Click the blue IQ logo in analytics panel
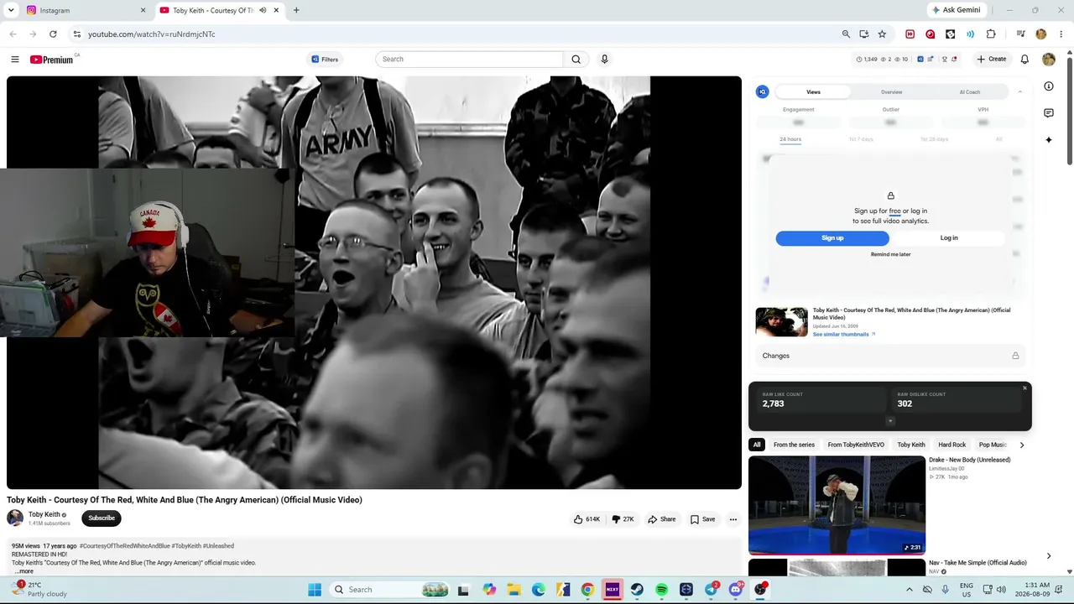 tap(762, 92)
